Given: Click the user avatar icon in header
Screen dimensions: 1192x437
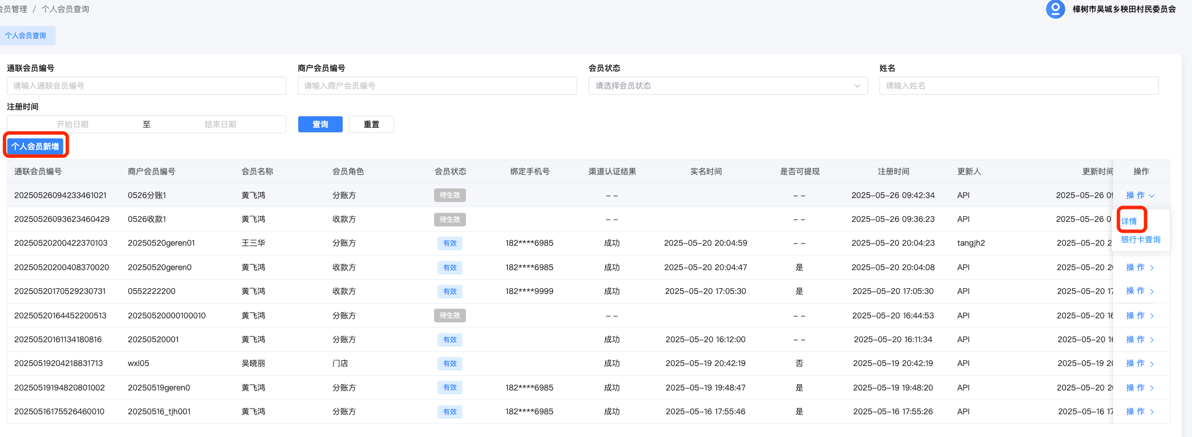Looking at the screenshot, I should 1055,9.
